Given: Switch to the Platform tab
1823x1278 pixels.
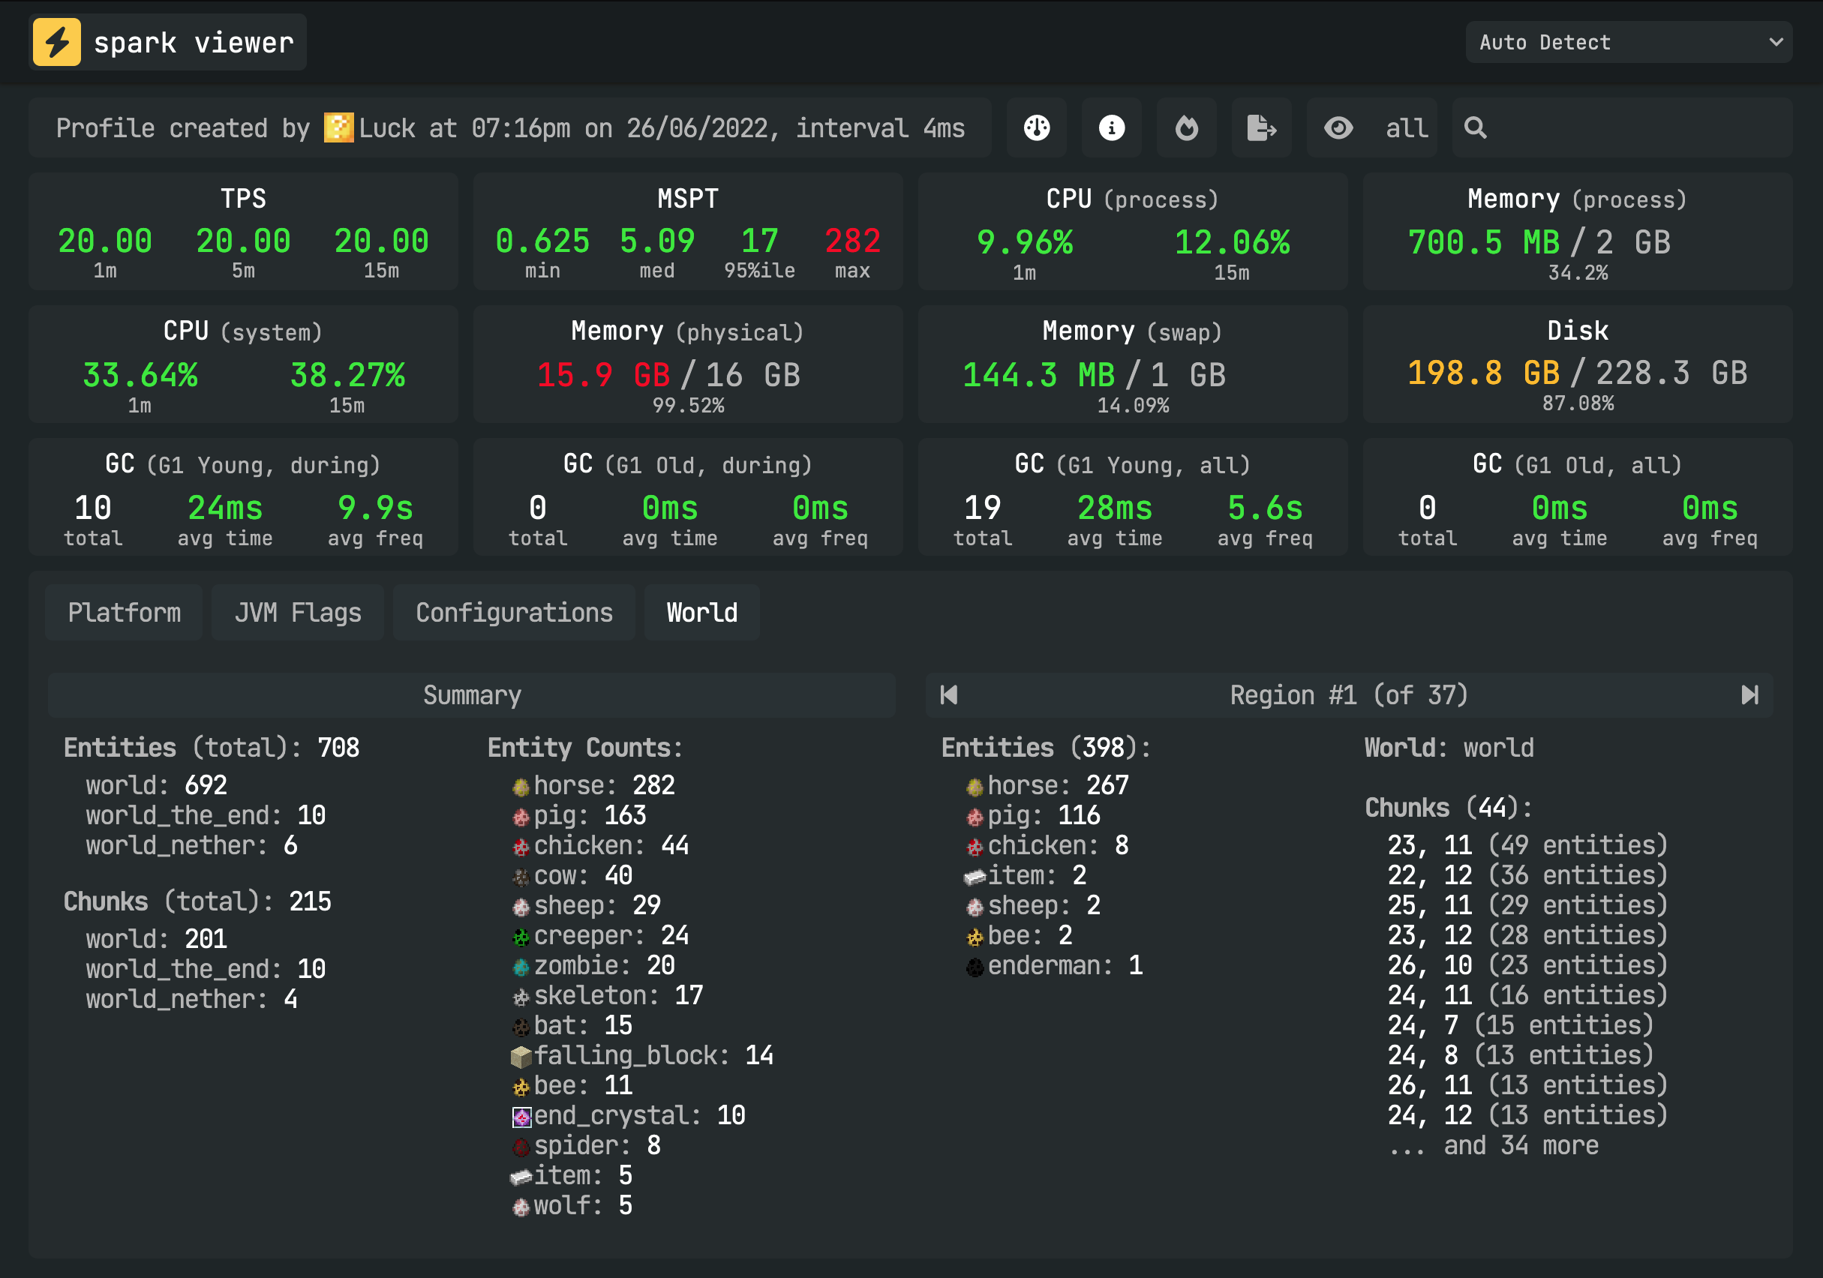Looking at the screenshot, I should [x=123, y=611].
